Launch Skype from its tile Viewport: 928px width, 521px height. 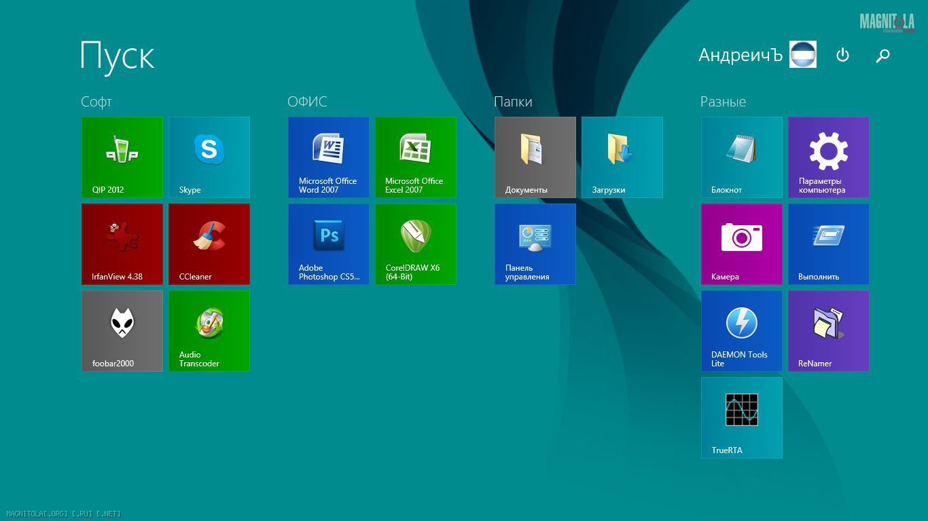(209, 157)
